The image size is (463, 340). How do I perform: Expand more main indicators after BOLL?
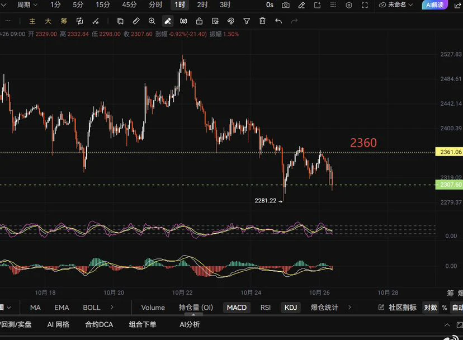point(112,308)
